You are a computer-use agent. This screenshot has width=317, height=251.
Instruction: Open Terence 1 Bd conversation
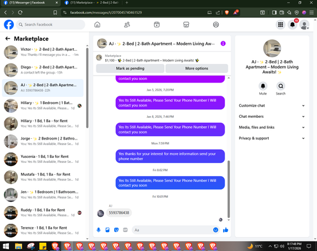[x=43, y=230]
